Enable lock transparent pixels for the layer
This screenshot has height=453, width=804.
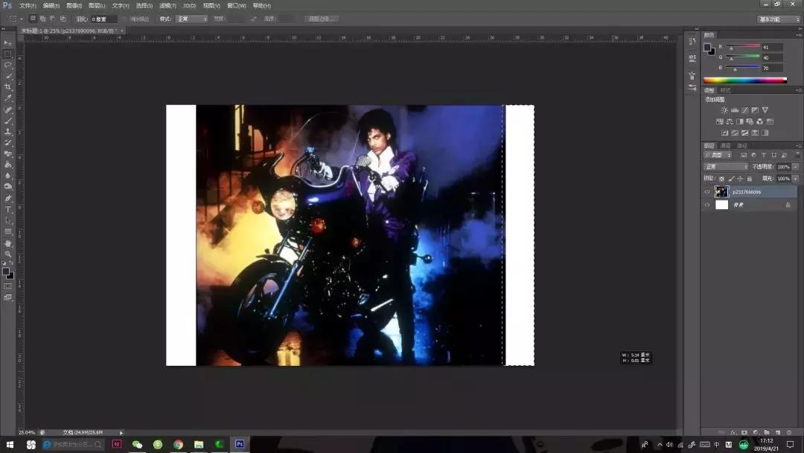[722, 178]
